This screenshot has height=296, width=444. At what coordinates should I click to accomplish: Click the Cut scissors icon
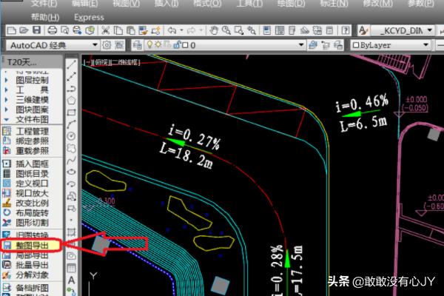pyautogui.click(x=106, y=30)
